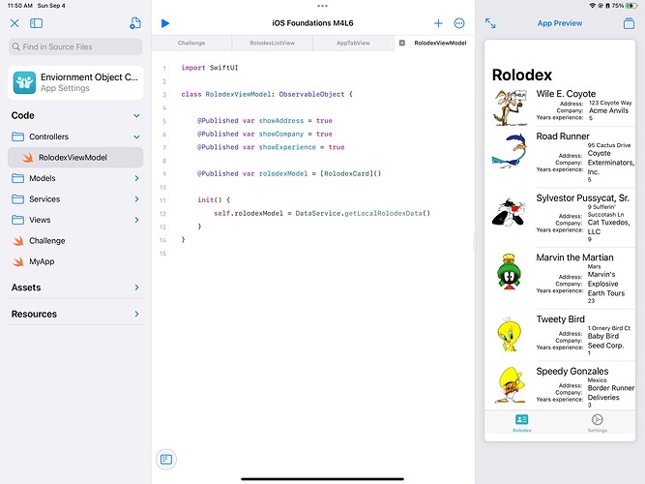This screenshot has width=645, height=484.
Task: Run the app with the play button
Action: point(165,23)
